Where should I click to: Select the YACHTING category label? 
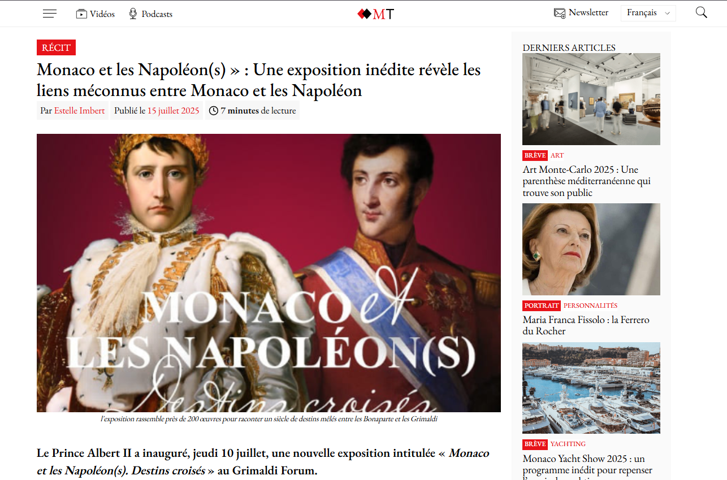click(x=568, y=444)
